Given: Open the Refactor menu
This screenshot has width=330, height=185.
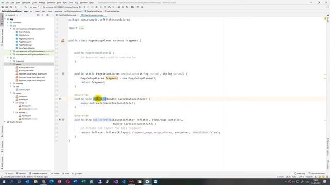Looking at the screenshot, I should [51, 2].
